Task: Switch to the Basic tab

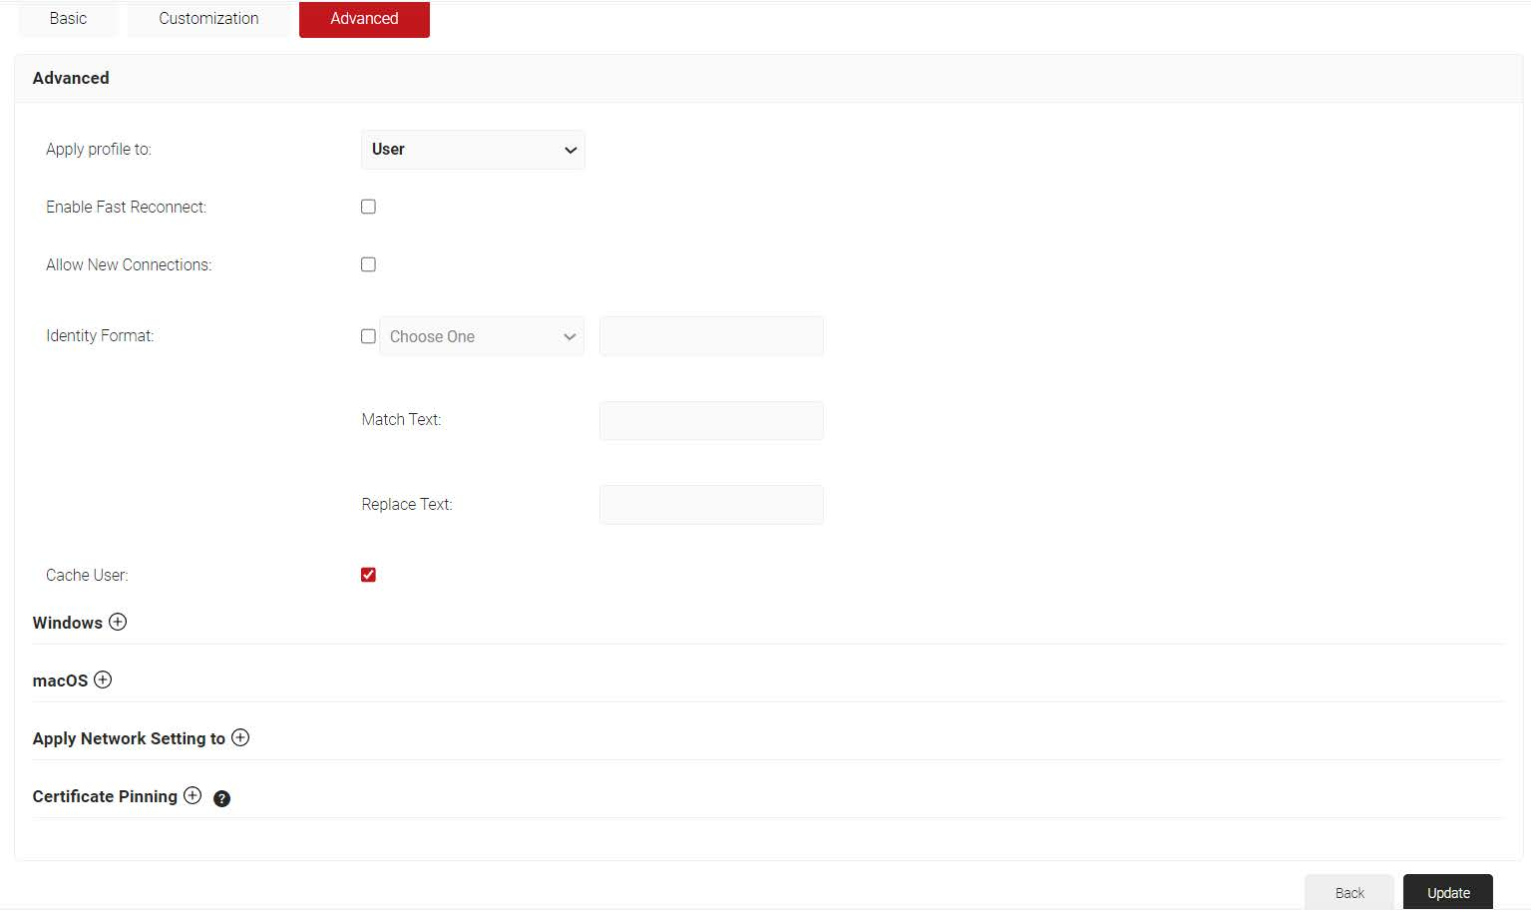Action: click(x=68, y=18)
